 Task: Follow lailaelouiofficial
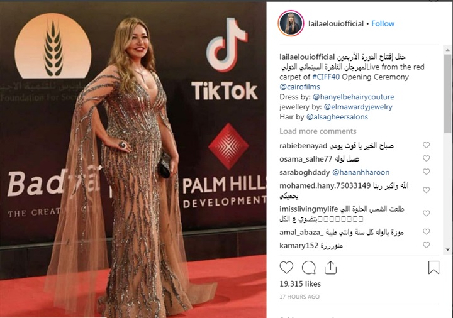[383, 23]
